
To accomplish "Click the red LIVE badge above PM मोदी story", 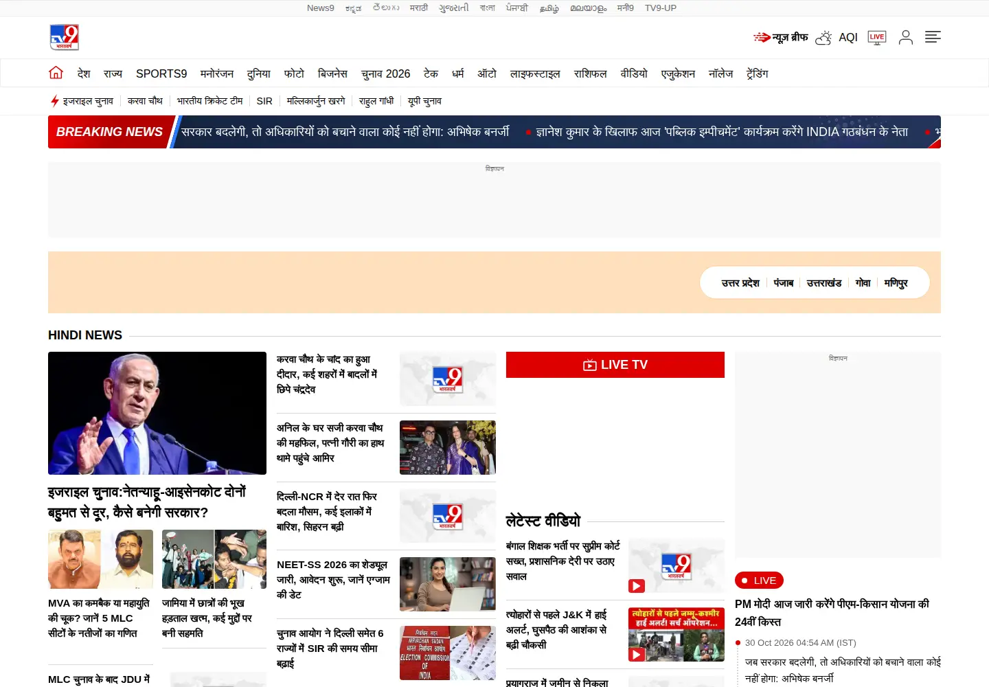I will click(759, 581).
